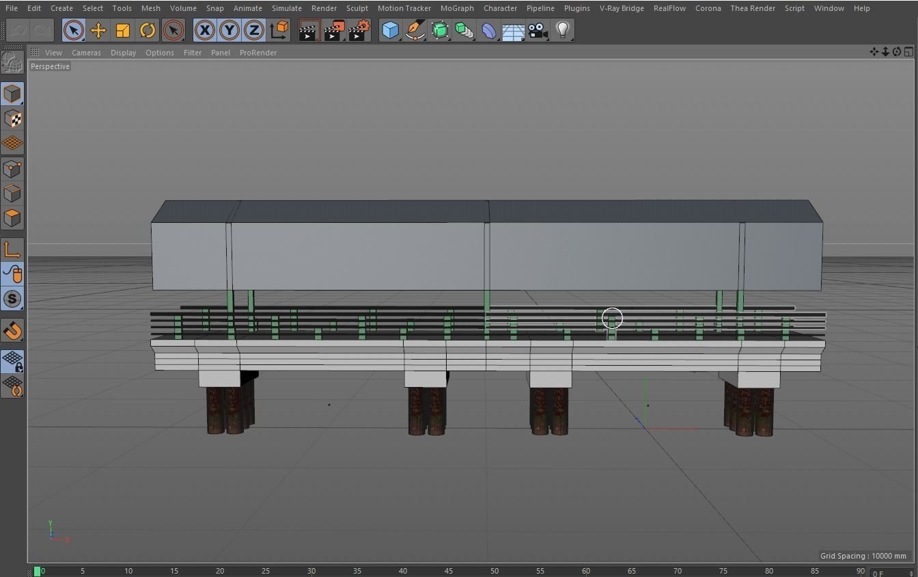Open the viewport Display menu
This screenshot has width=918, height=577.
point(123,53)
